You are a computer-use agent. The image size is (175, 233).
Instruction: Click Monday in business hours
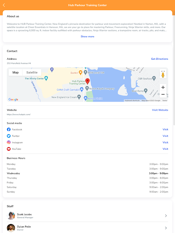(x=11, y=164)
